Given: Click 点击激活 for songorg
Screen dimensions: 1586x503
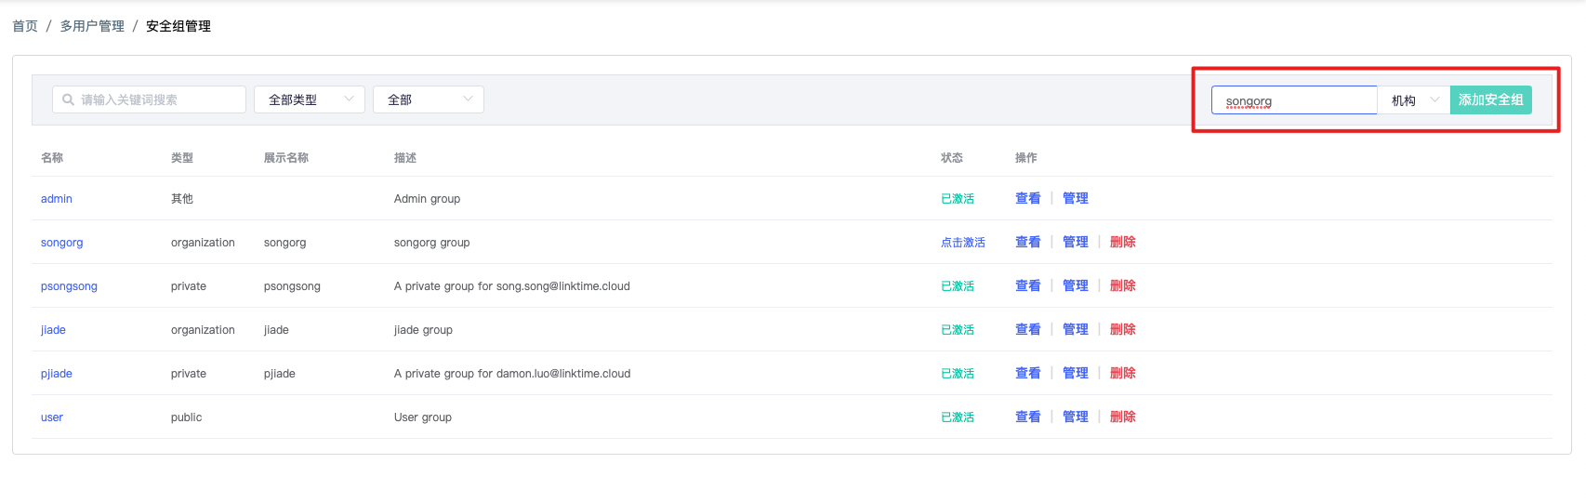Looking at the screenshot, I should [963, 243].
